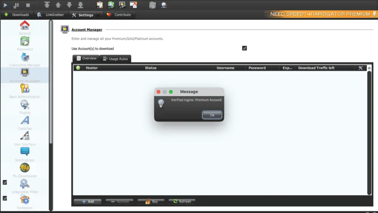Screen dimensions: 378x213
Task: Refresh the accounts list
Action: (182, 202)
